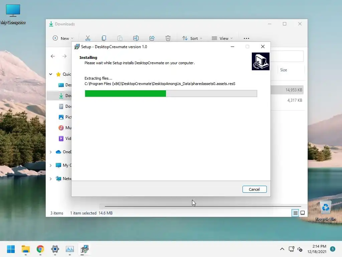Open the View dropdown in Downloads
Viewport: 342px width, 257px height.
pyautogui.click(x=222, y=38)
